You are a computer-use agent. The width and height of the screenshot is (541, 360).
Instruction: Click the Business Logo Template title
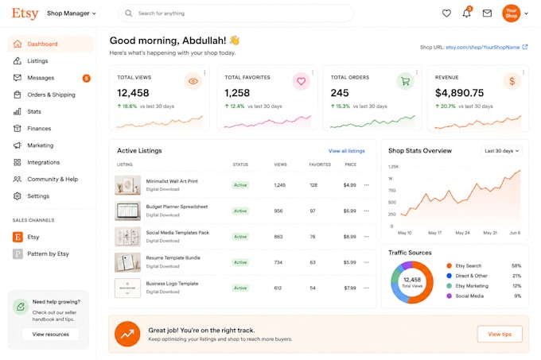pyautogui.click(x=172, y=284)
